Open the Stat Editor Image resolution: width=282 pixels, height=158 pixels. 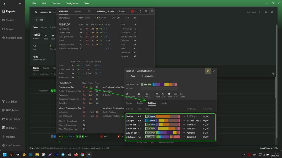pyautogui.click(x=10, y=101)
